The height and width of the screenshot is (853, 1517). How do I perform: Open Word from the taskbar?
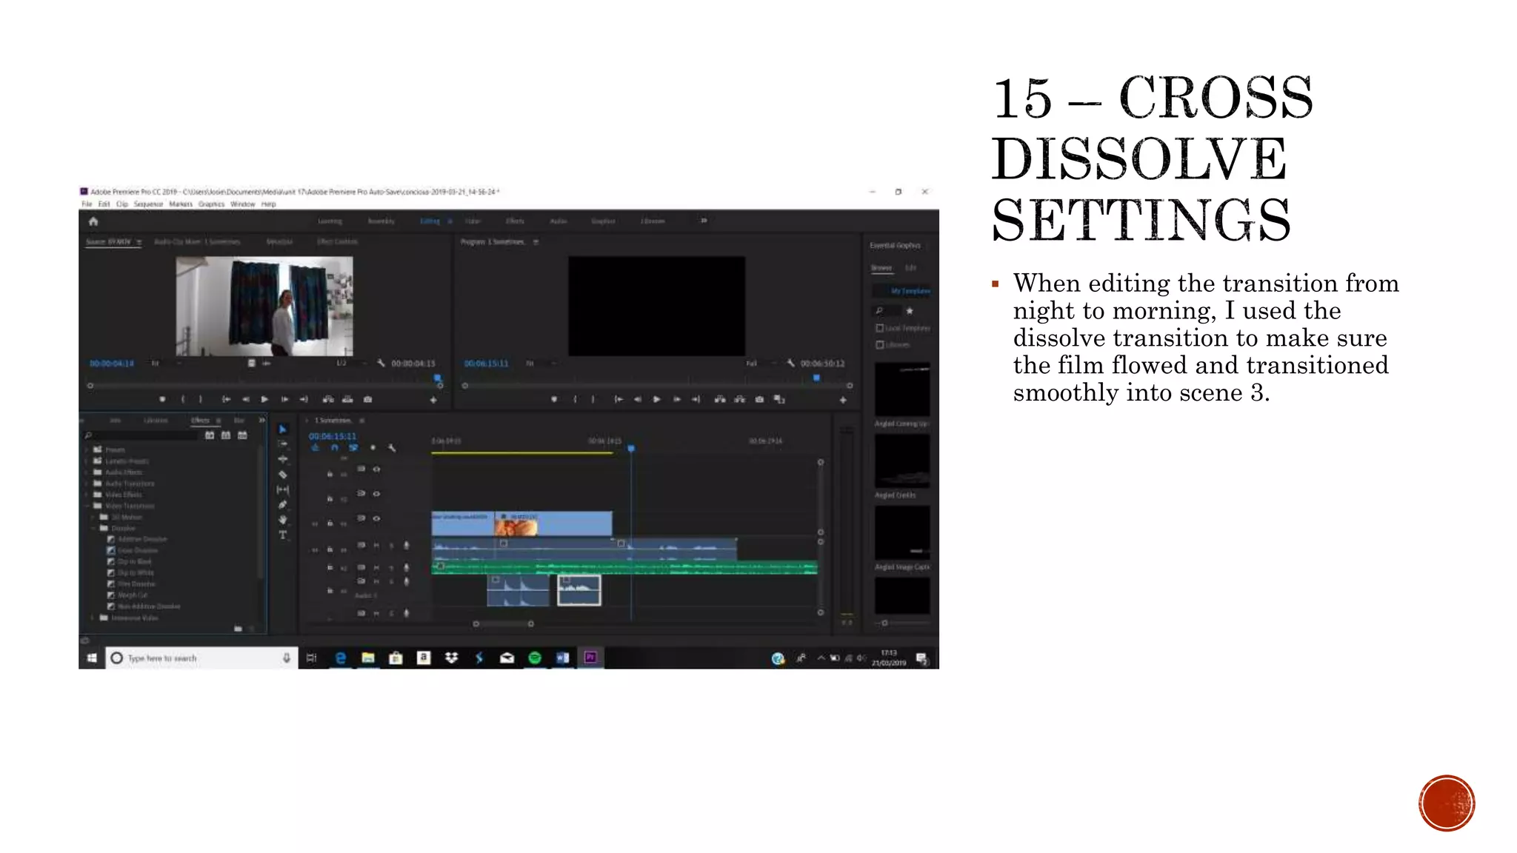[562, 658]
